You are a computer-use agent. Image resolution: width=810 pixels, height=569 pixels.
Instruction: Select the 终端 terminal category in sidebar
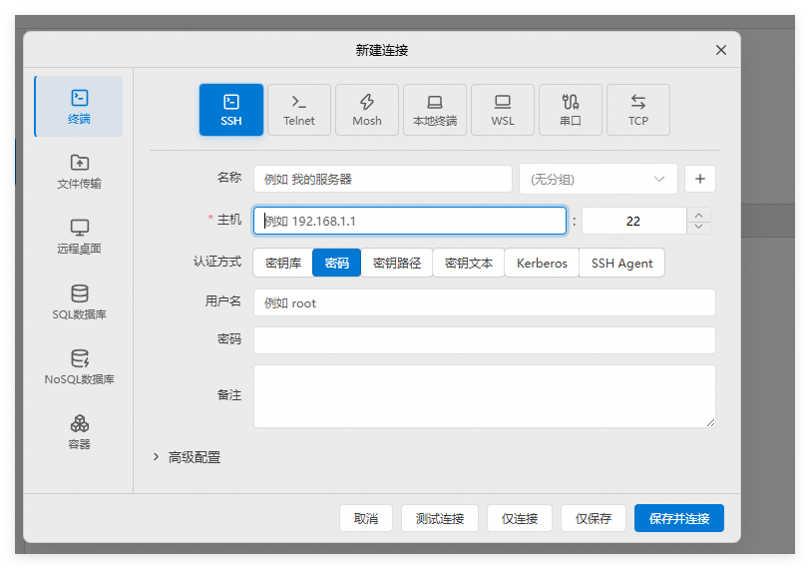79,107
